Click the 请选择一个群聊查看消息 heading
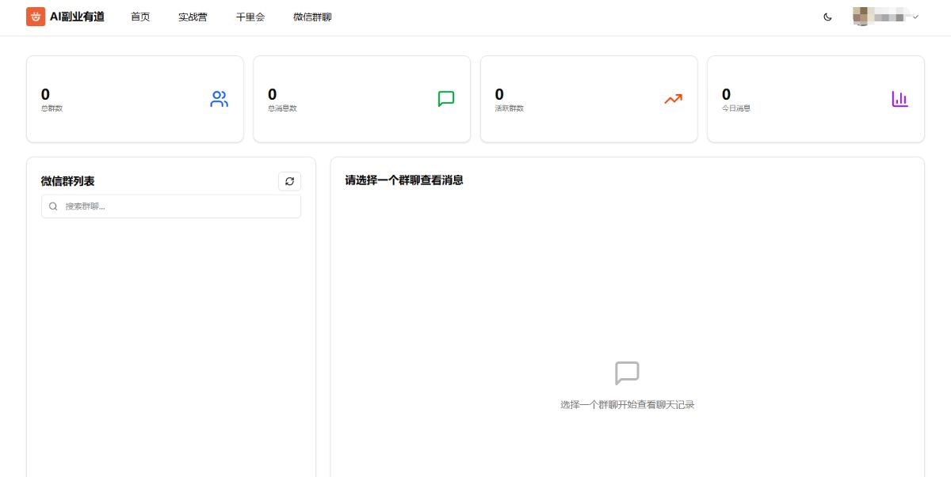This screenshot has width=951, height=477. pyautogui.click(x=403, y=180)
